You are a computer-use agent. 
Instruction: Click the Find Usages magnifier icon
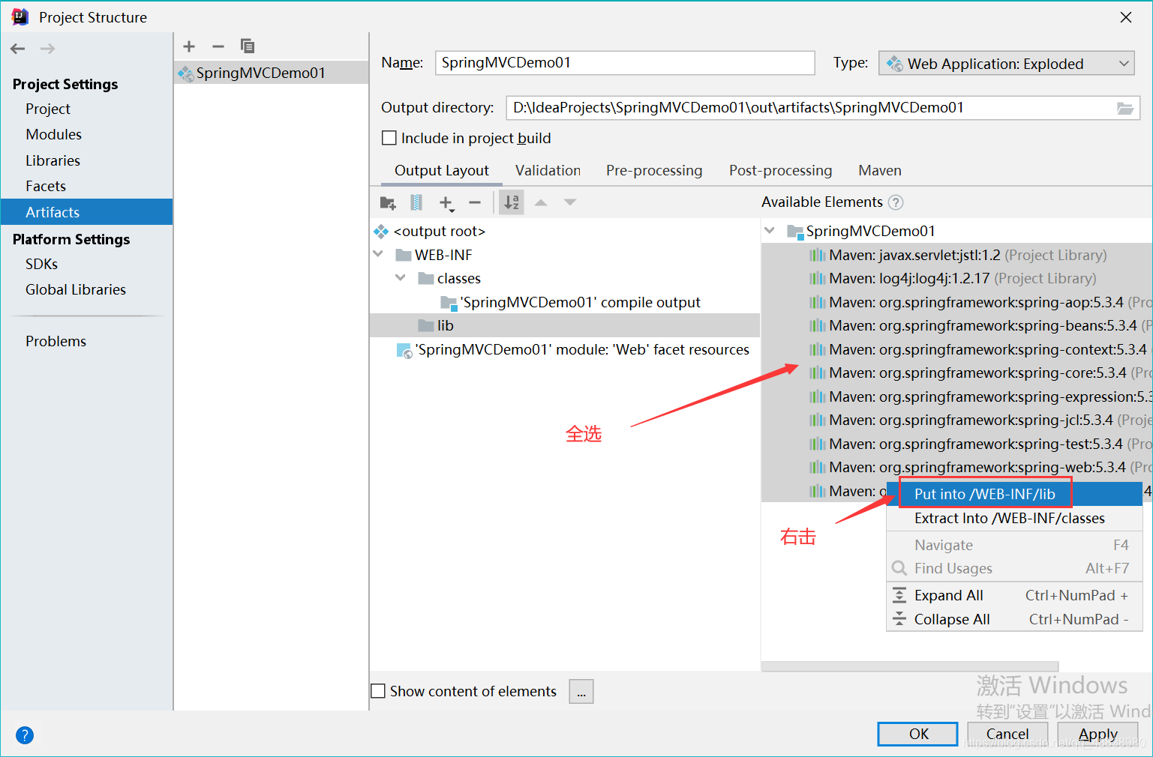pos(899,568)
